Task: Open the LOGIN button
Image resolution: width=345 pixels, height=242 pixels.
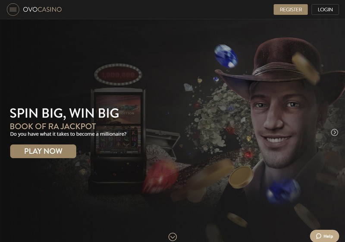Action: pyautogui.click(x=325, y=10)
